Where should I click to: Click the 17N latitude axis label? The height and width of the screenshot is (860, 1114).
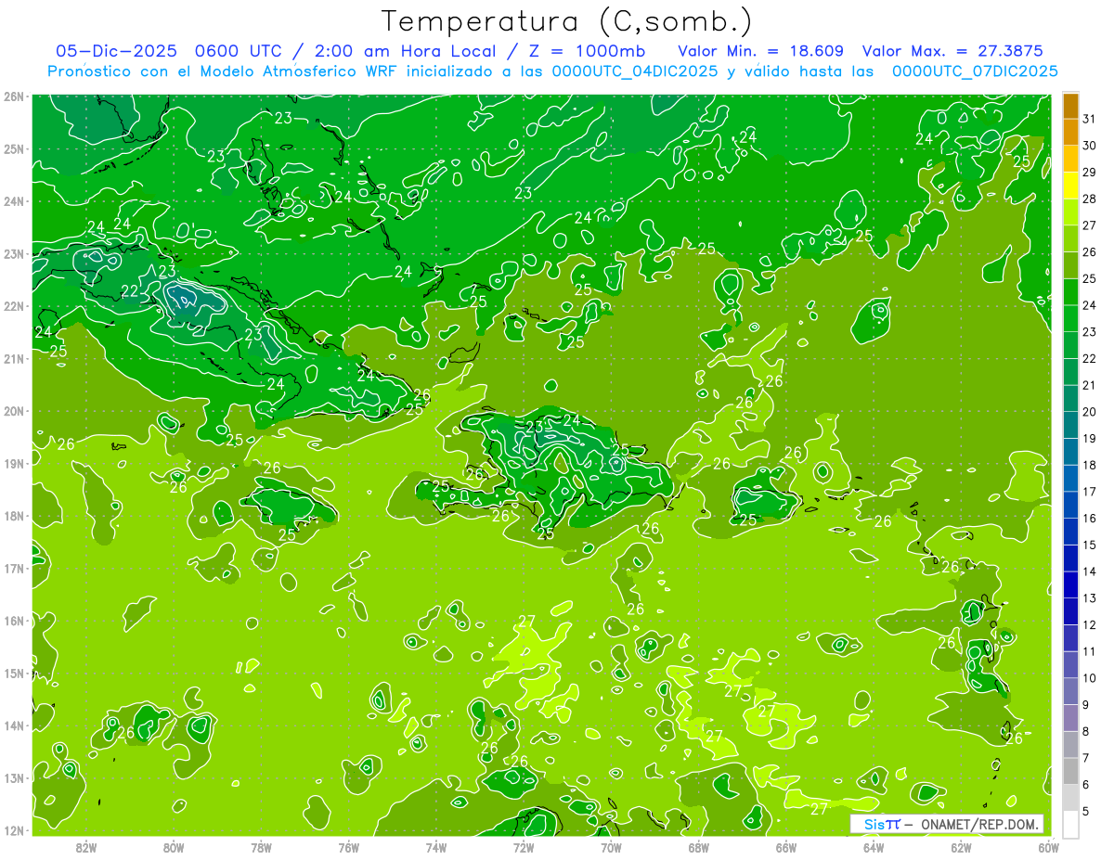point(14,568)
